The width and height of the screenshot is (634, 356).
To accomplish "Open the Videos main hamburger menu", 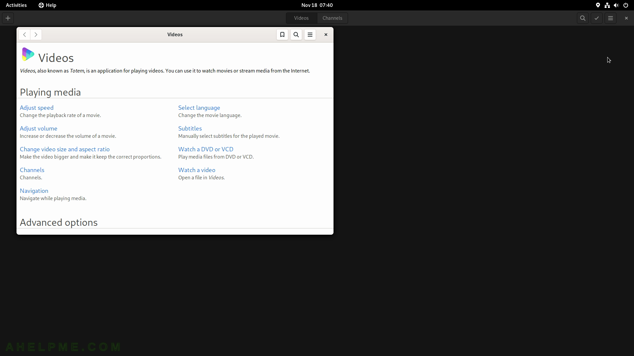I will coord(611,18).
